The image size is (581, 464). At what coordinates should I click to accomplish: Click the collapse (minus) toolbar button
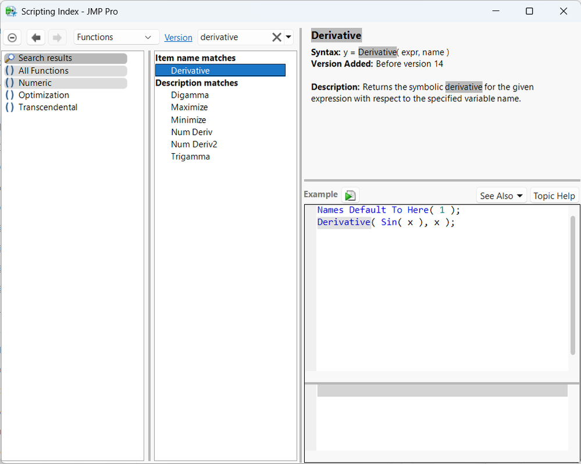tap(12, 37)
